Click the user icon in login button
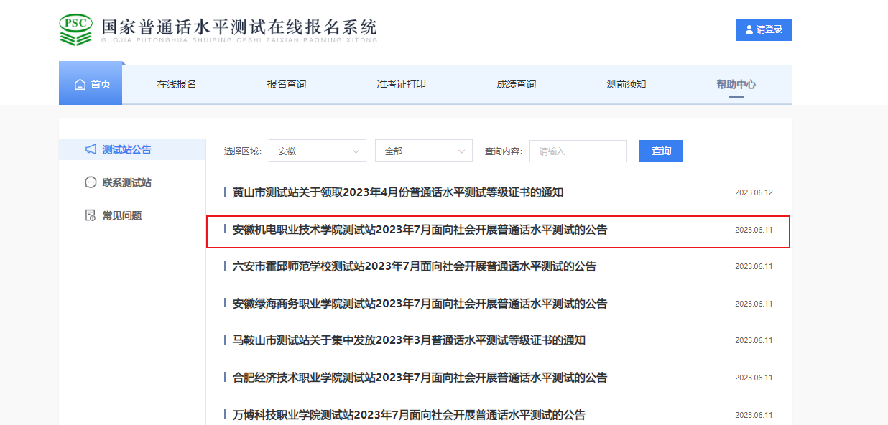Viewport: 888px width, 425px height. point(749,30)
